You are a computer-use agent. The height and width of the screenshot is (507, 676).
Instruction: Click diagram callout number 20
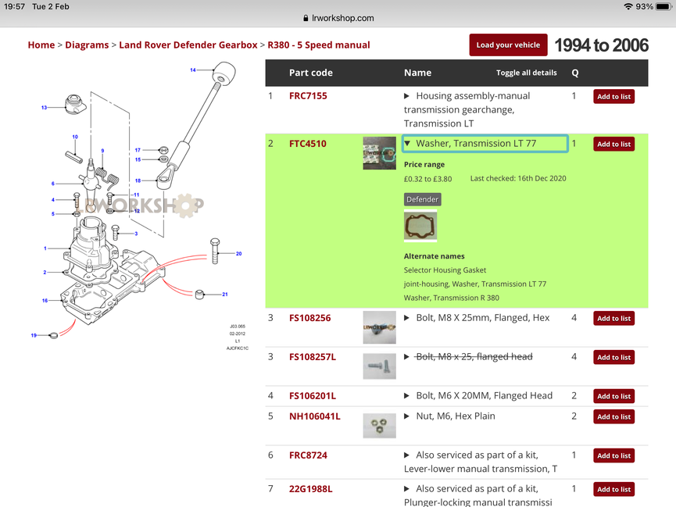click(239, 253)
